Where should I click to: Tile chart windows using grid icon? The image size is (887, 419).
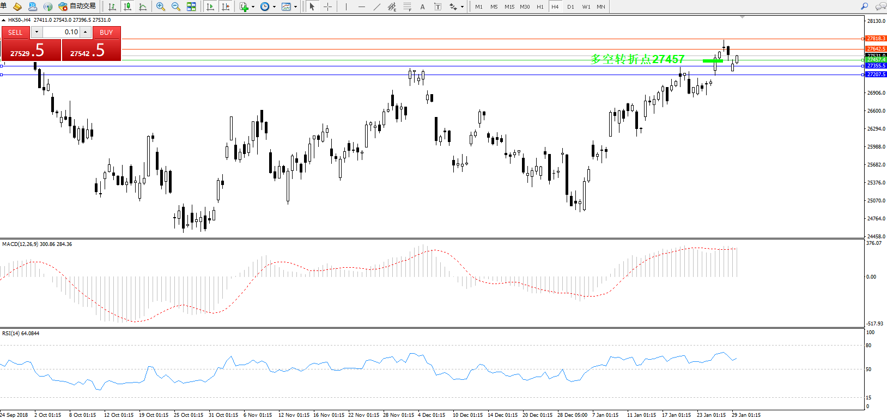tap(191, 7)
